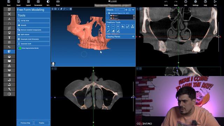Viewport: 224px width, 126px height.
Task: Open the sidebar download/import step icon
Action: click(9, 19)
